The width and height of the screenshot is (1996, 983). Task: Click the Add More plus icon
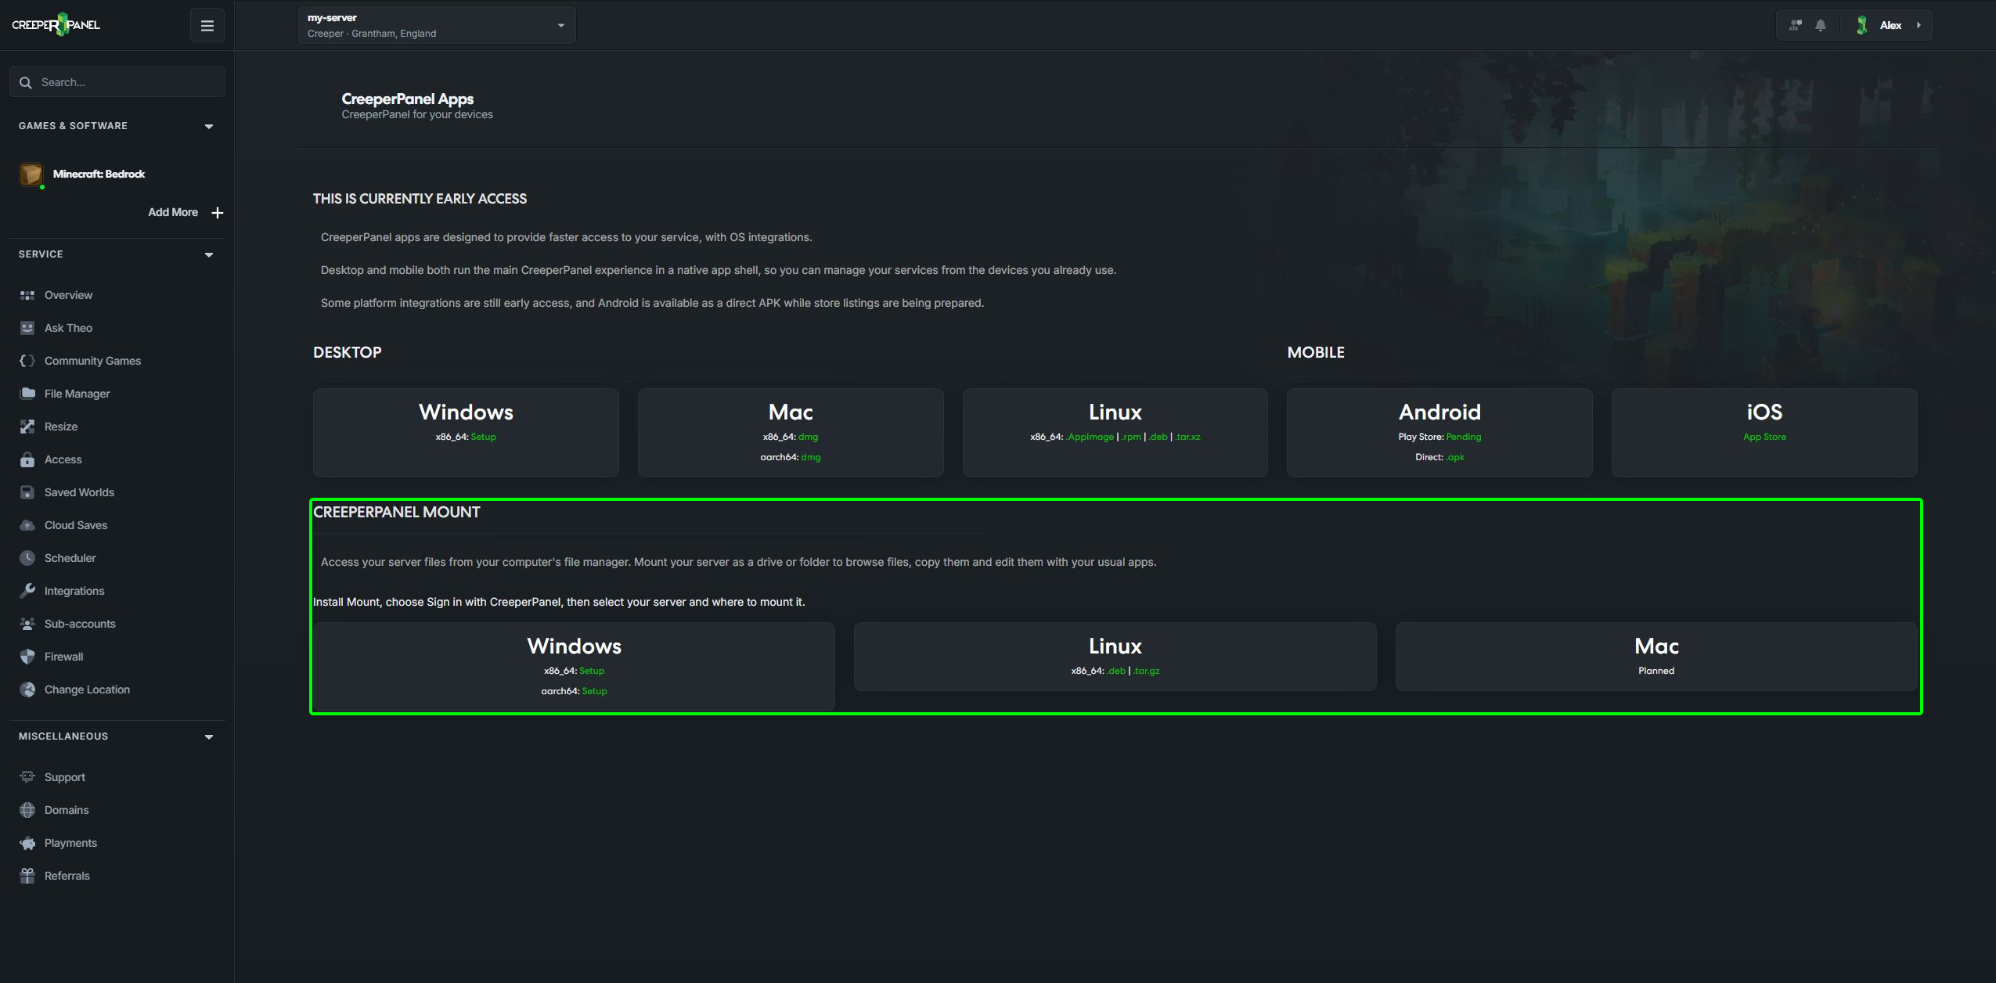pos(218,213)
